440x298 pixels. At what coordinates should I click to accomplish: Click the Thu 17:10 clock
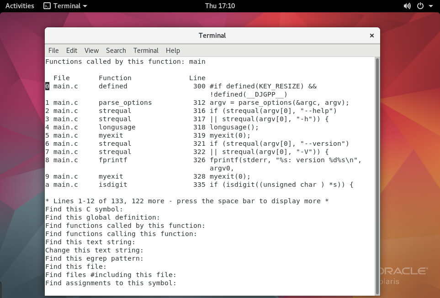click(x=220, y=6)
